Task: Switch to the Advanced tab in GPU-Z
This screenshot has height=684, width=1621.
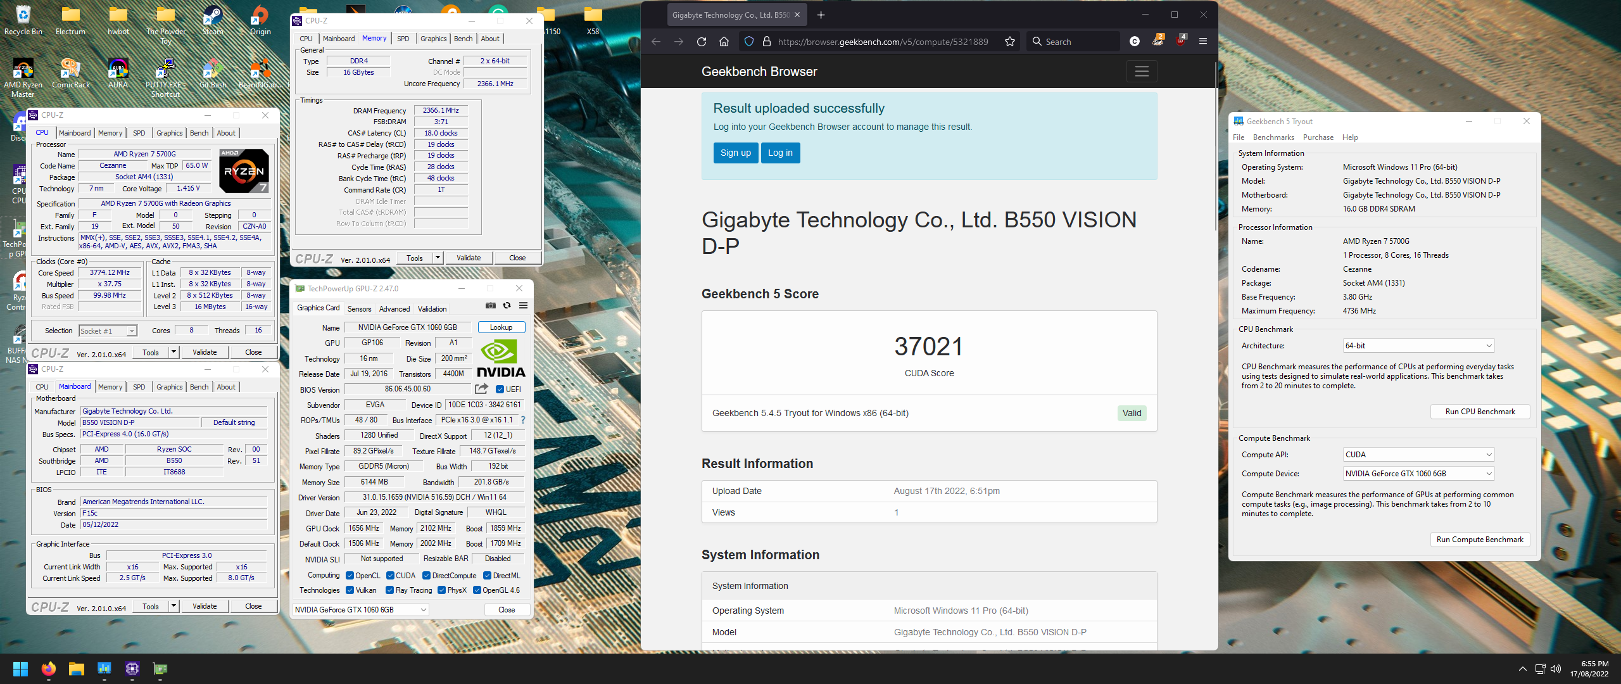Action: tap(394, 309)
